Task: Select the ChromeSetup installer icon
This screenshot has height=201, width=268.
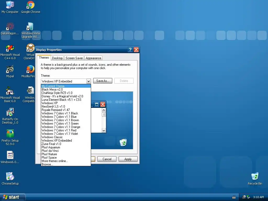Action: point(10,179)
